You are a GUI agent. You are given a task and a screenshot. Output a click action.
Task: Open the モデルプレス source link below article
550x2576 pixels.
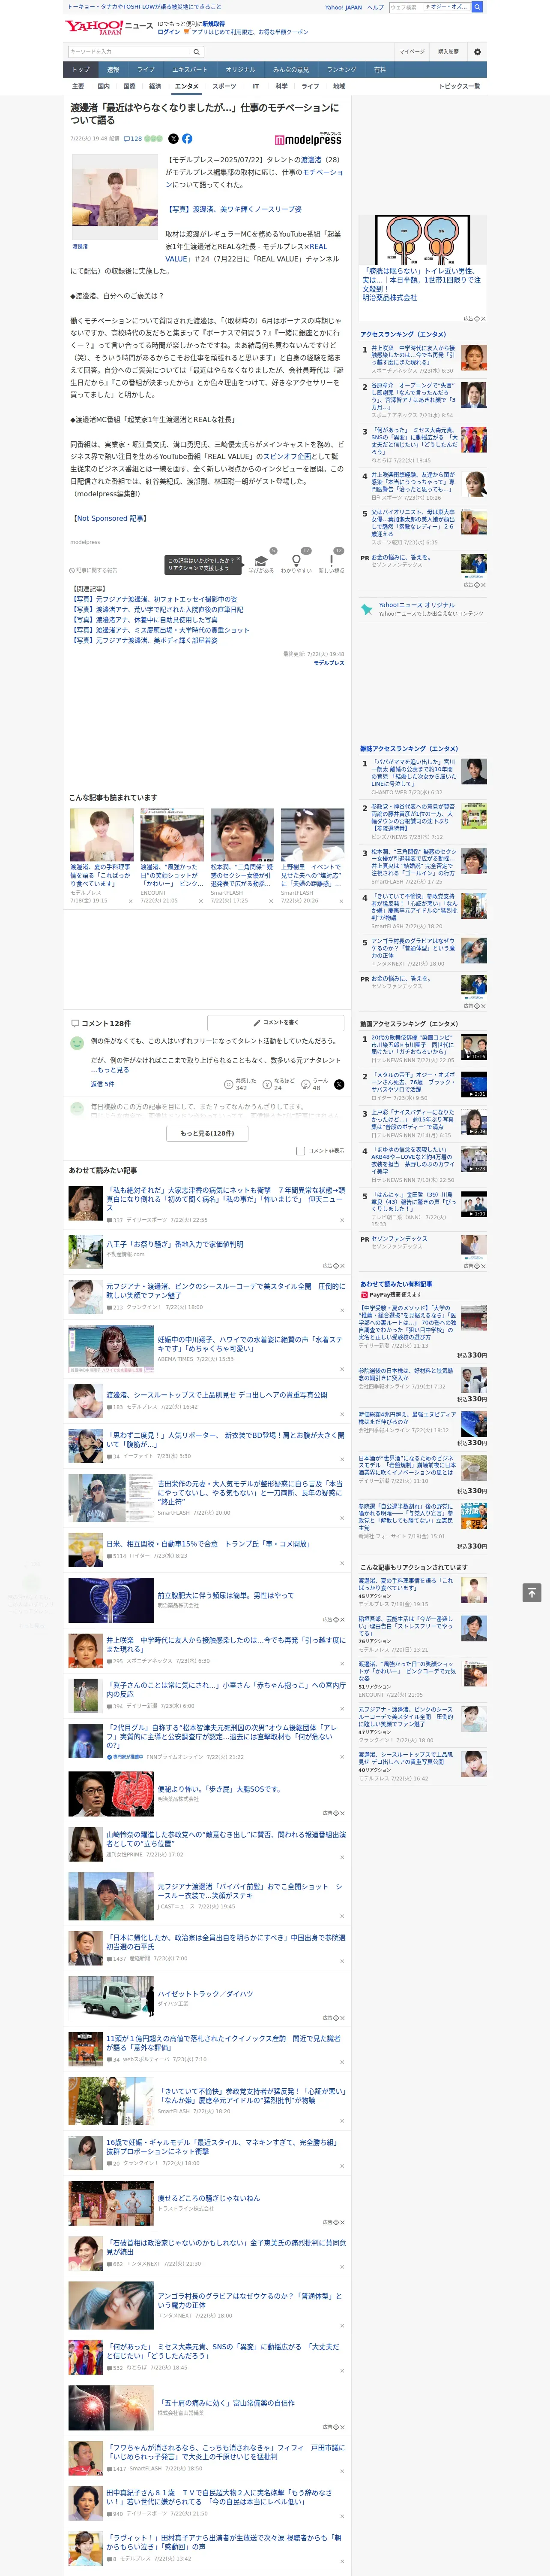tap(329, 663)
